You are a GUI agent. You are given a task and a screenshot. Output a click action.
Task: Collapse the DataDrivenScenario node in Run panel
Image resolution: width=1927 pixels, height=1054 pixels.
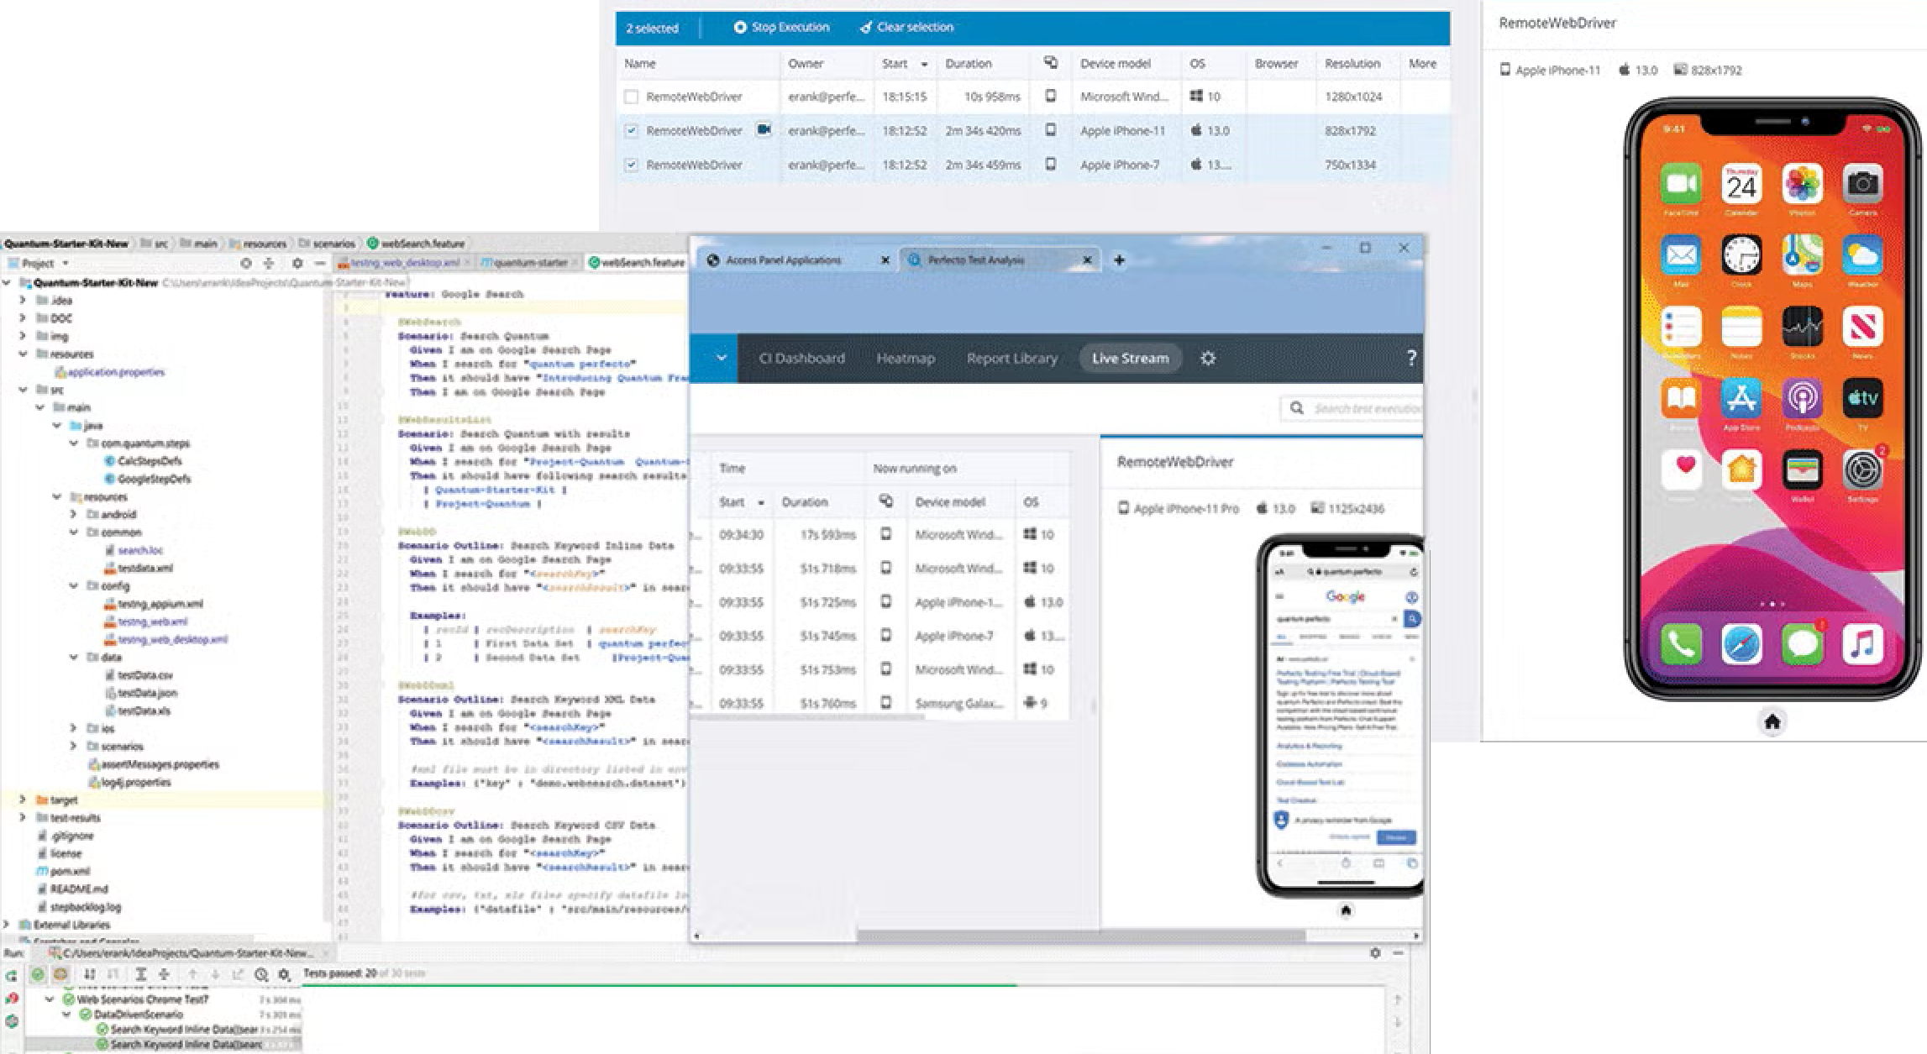point(67,1015)
